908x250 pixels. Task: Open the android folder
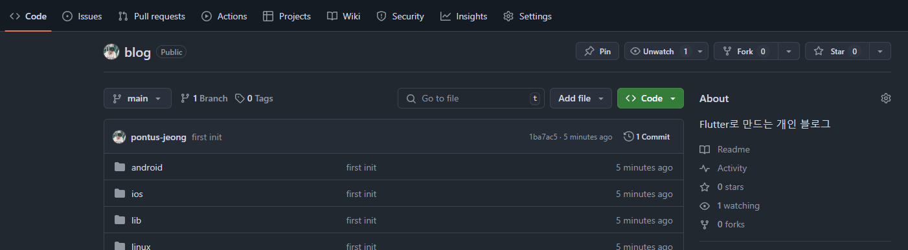(147, 167)
